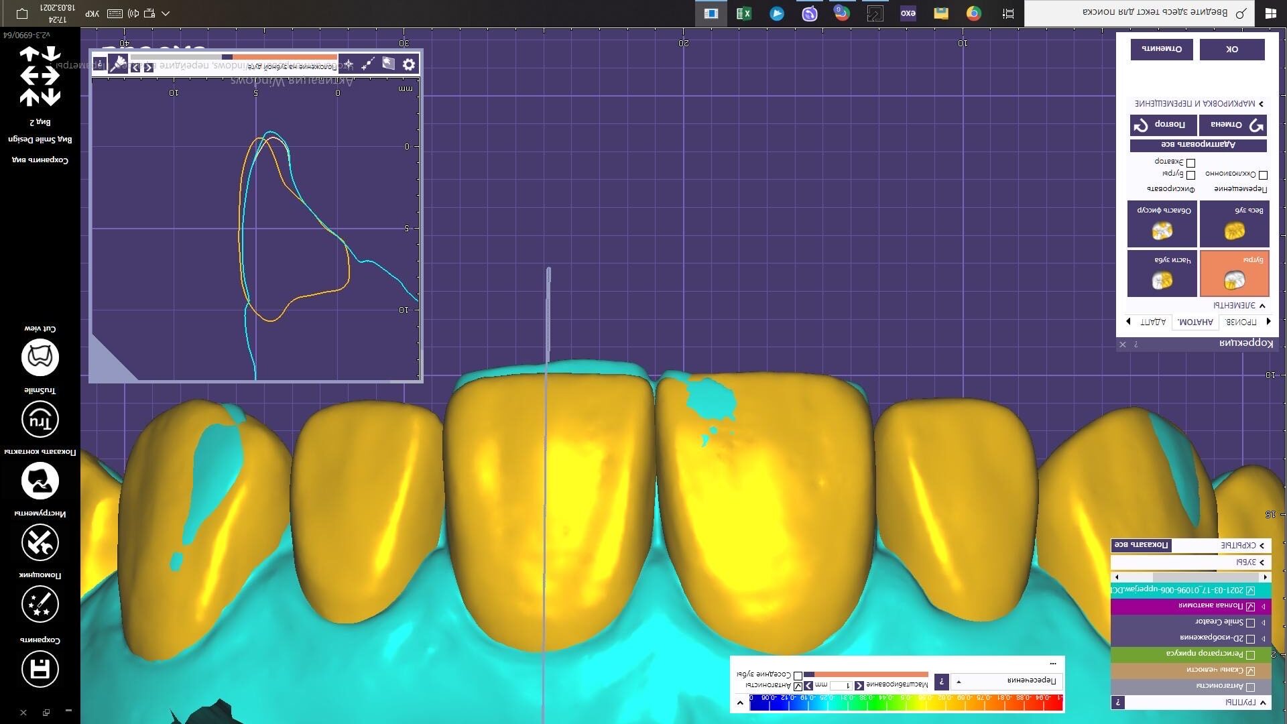This screenshot has width=1287, height=724.
Task: Check the Окклюзионно movement checkbox
Action: coord(1263,175)
